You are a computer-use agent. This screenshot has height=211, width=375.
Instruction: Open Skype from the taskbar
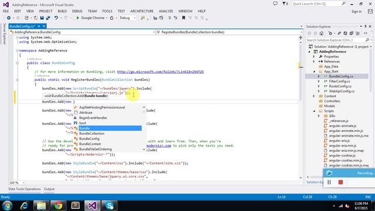[110, 206]
